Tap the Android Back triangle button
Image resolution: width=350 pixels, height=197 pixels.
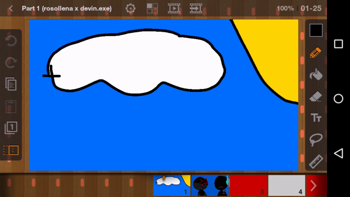coord(339,153)
